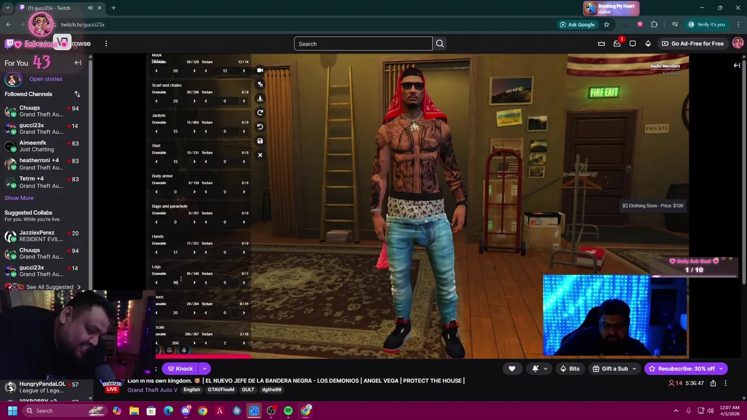Sort Followed Channels with sort icon
Viewport: 747px width, 420px height.
pyautogui.click(x=77, y=94)
